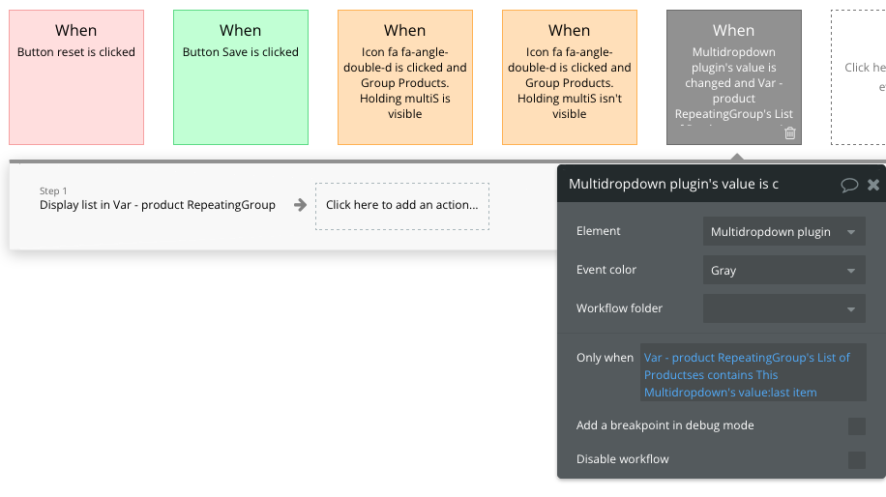Open the Workflow folder dropdown
The height and width of the screenshot is (497, 886).
pos(783,309)
